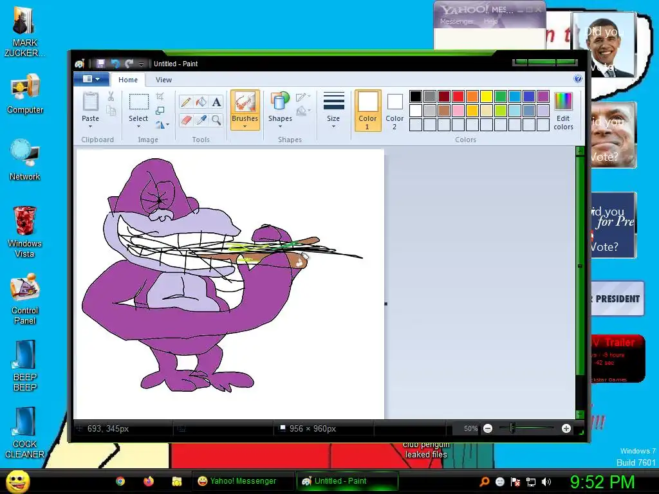
Task: Click the canvas right-edge resize handle
Action: [386, 304]
